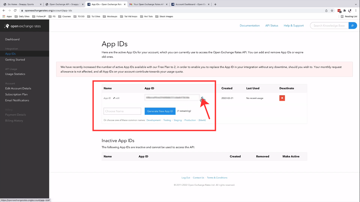Open Getting Started in sidebar

click(15, 60)
